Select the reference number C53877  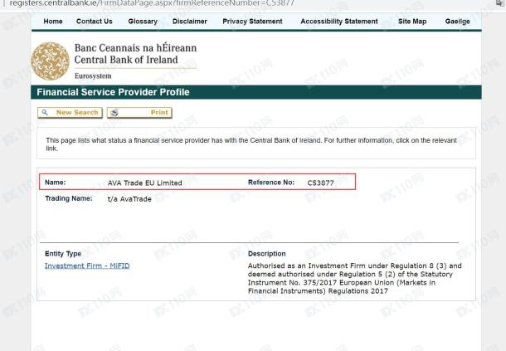(320, 183)
